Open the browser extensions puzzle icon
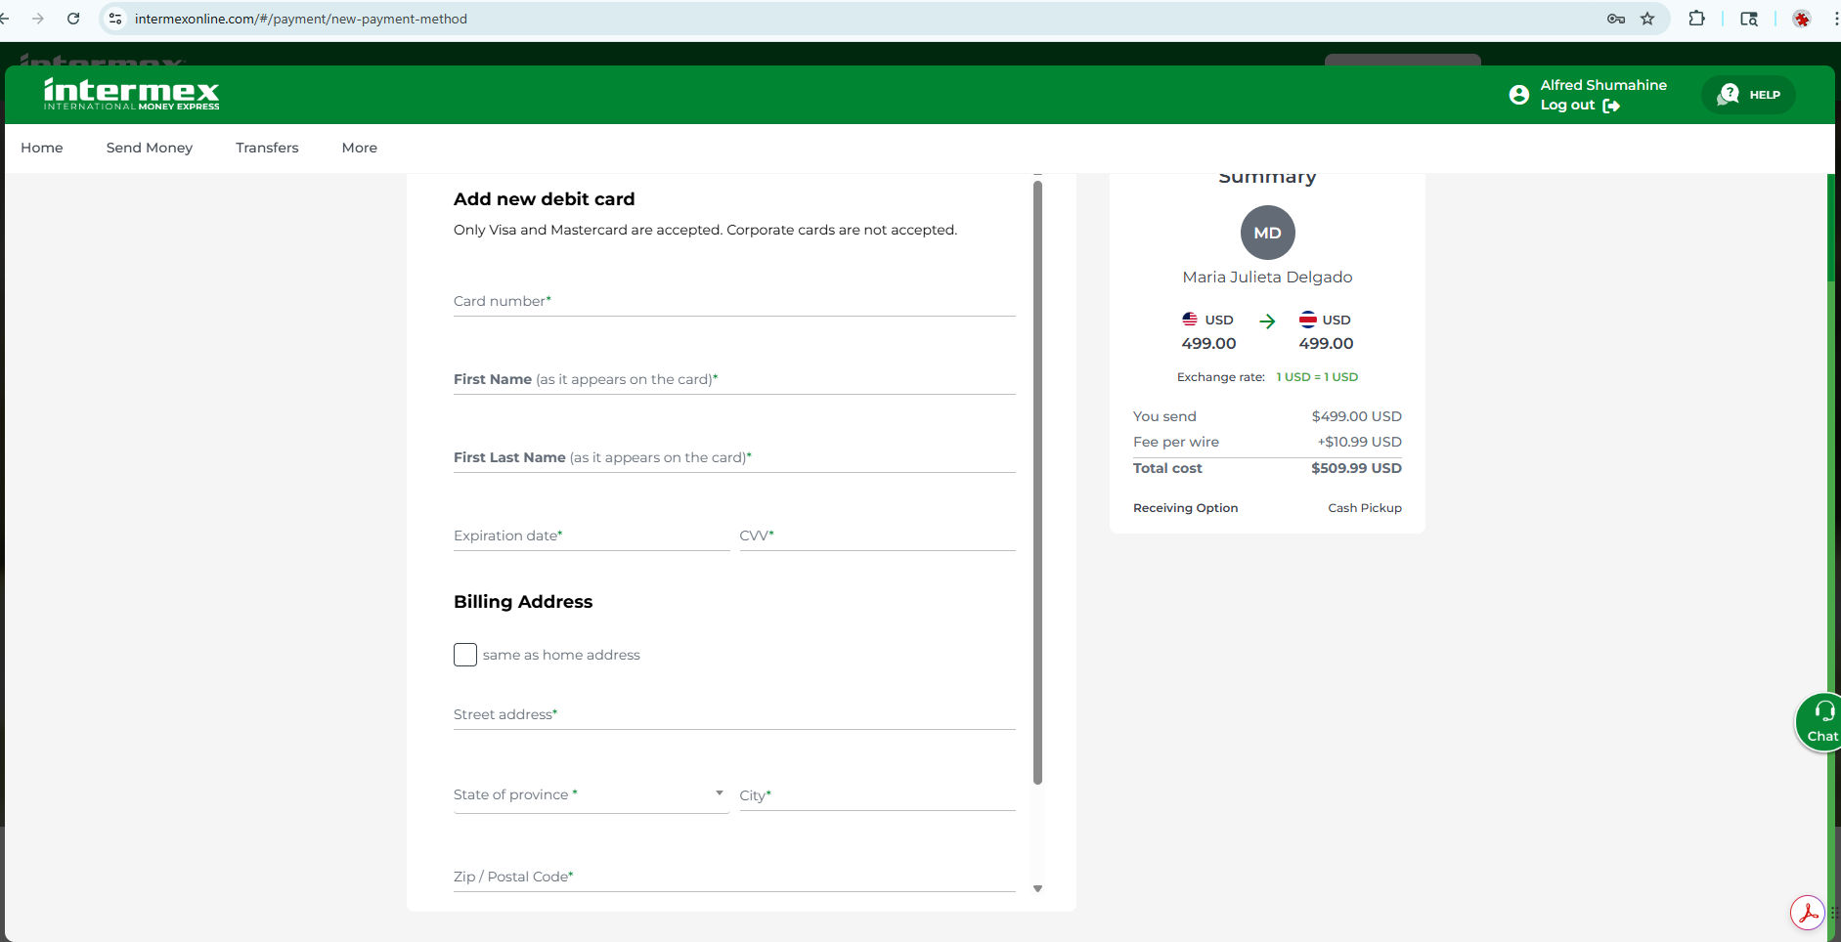 point(1696,19)
